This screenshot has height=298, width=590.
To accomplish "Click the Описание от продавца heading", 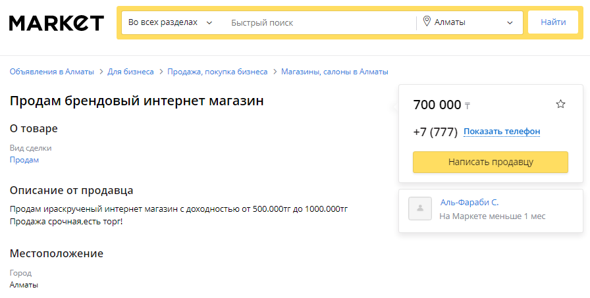I will click(x=72, y=191).
